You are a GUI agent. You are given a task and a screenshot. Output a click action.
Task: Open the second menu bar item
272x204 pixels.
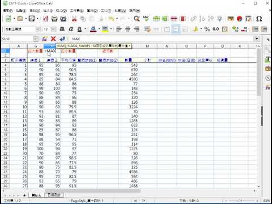[x=21, y=11]
